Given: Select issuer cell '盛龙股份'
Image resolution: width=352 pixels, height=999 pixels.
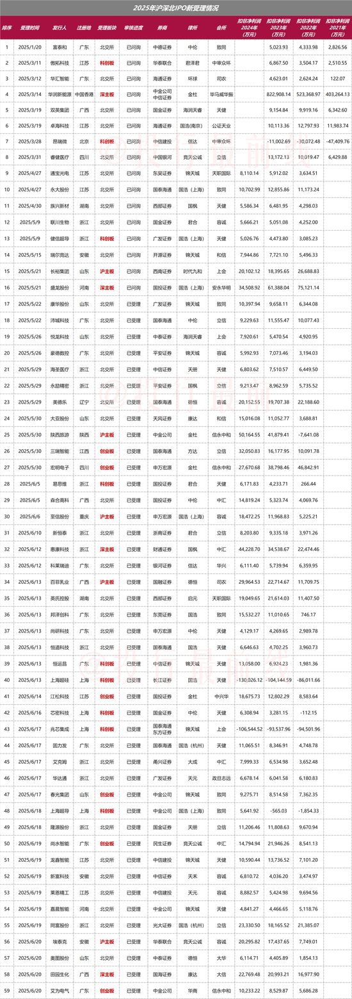Looking at the screenshot, I should pos(60,288).
